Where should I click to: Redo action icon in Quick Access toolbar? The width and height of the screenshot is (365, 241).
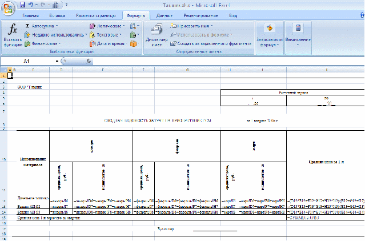[x=43, y=5]
